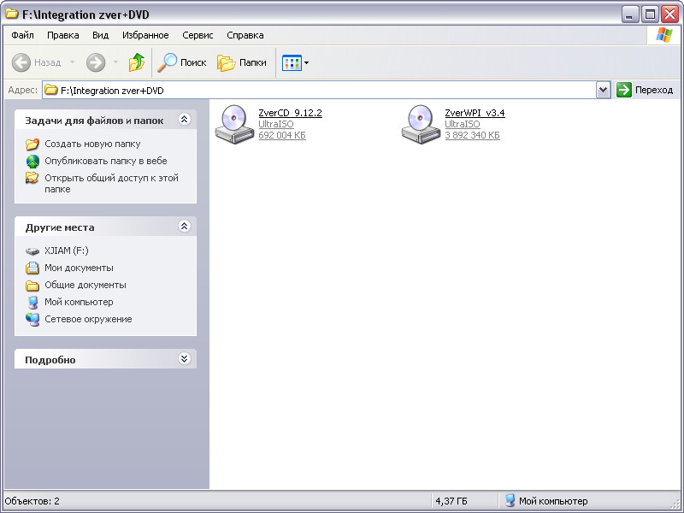Click the 3 892 340 КБ size text
This screenshot has height=513, width=684.
472,135
